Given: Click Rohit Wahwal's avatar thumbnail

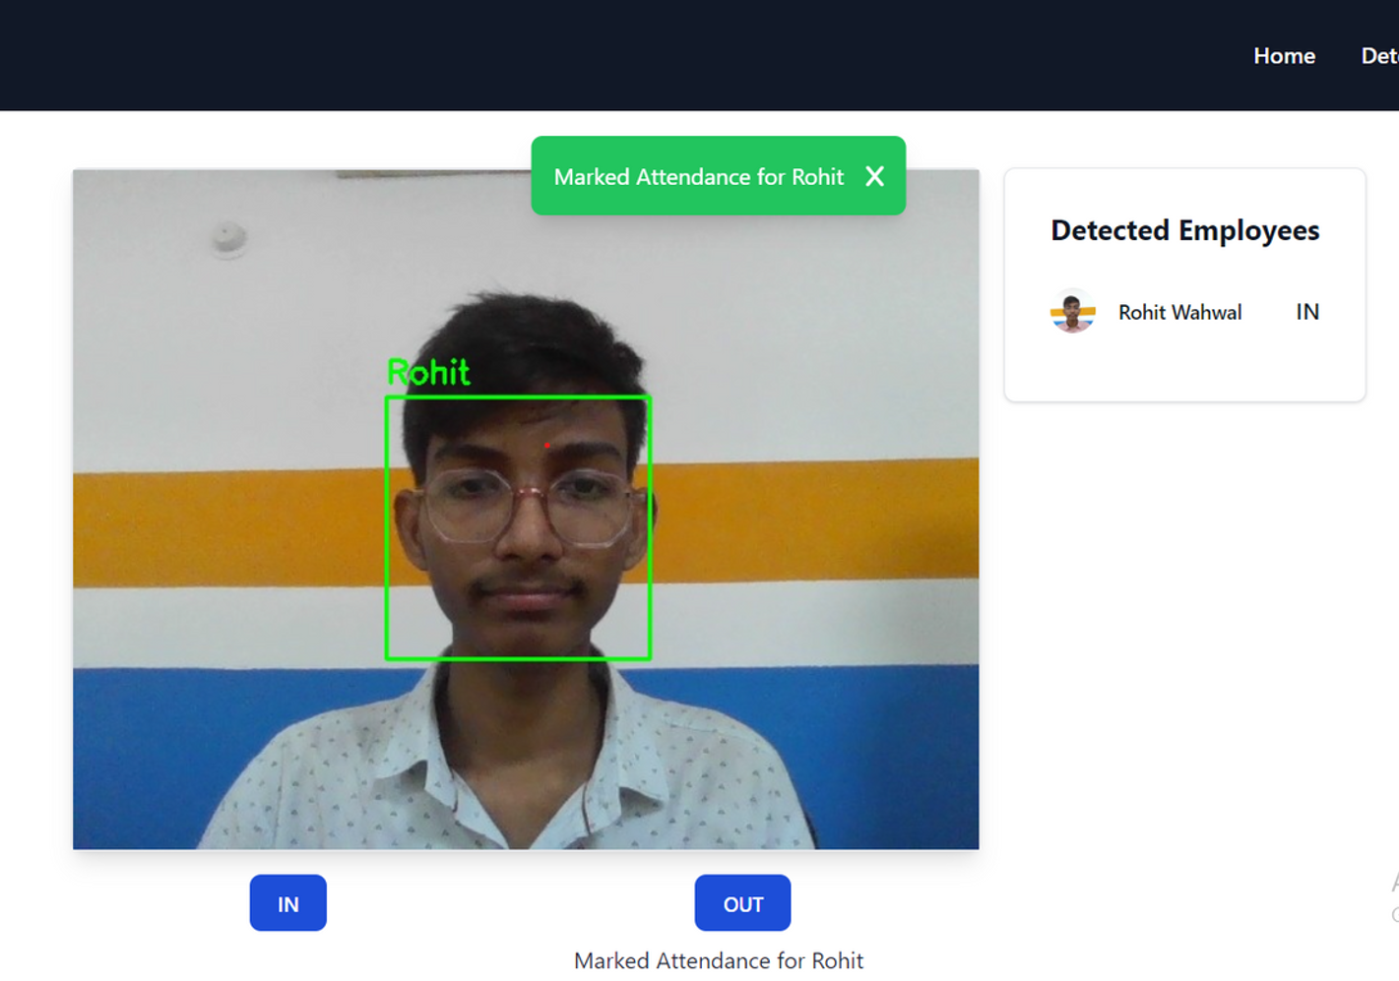Looking at the screenshot, I should 1072,312.
